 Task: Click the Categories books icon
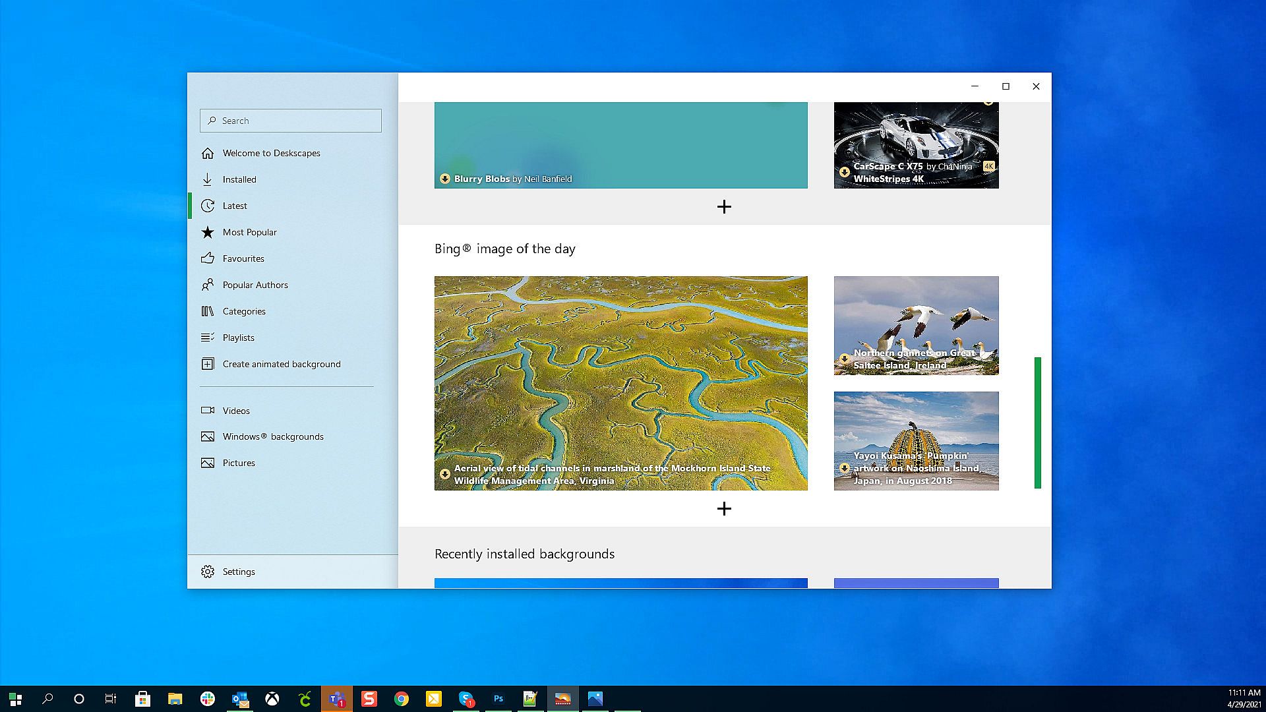coord(208,311)
